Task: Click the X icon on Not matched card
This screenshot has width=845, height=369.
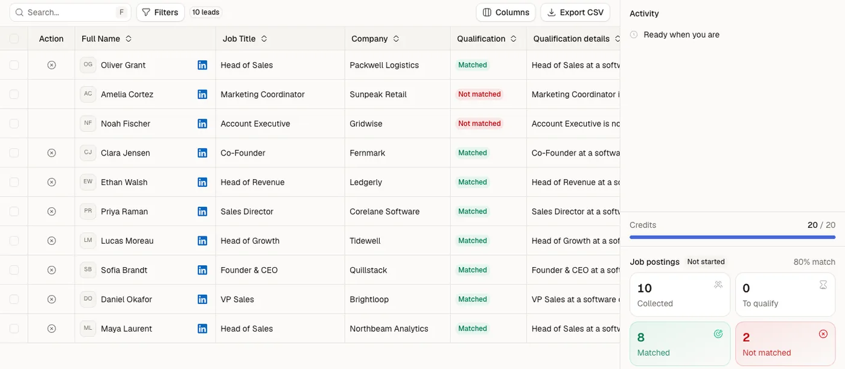Action: 823,334
